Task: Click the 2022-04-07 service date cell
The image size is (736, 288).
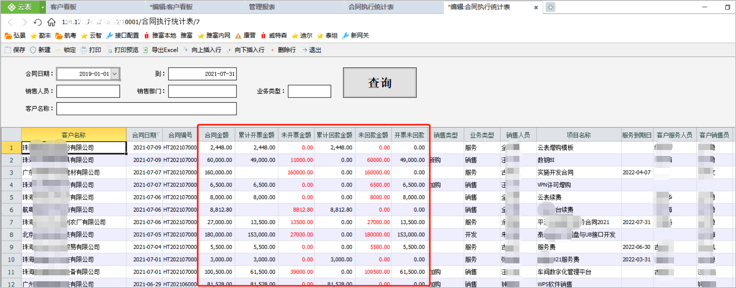Action: 637,172
